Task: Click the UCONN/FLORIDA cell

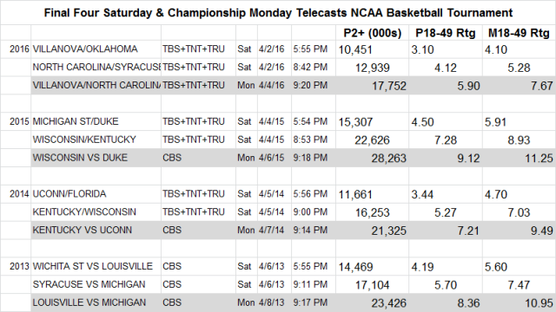Action: tap(96, 194)
